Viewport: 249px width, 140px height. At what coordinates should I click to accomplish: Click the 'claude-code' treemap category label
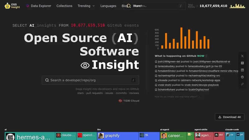click(232, 129)
